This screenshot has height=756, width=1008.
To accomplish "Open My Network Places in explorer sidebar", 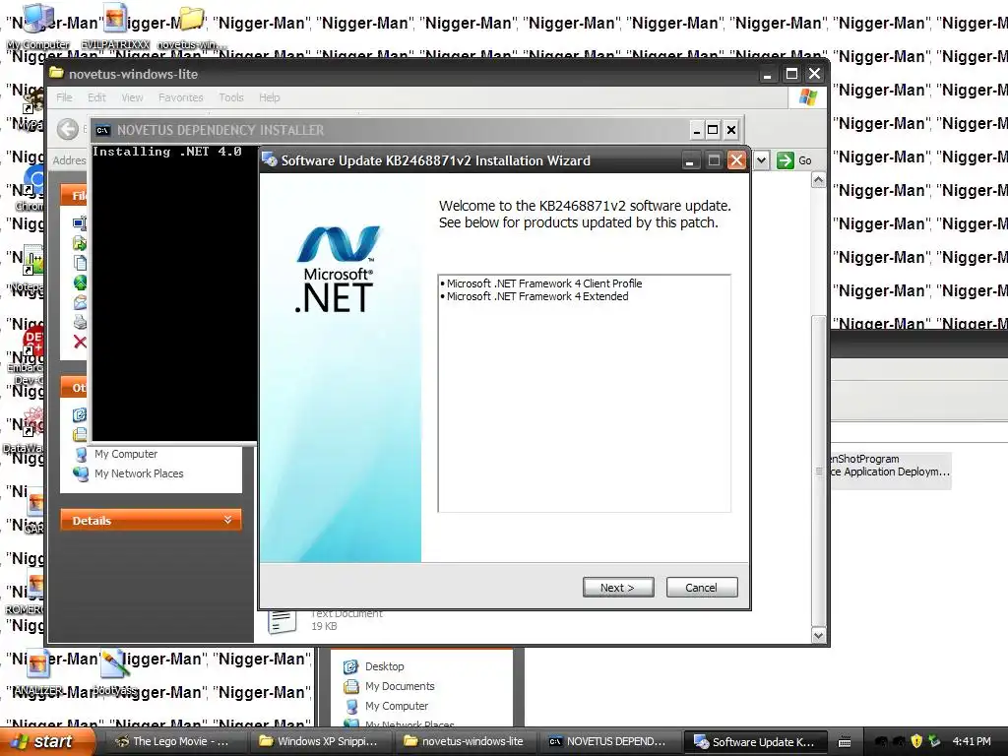I will pyautogui.click(x=138, y=473).
